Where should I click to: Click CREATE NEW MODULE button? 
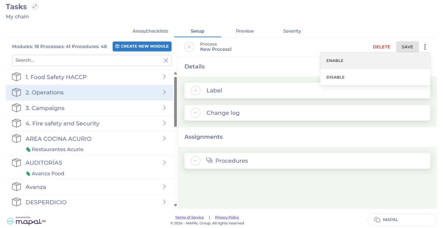(142, 46)
